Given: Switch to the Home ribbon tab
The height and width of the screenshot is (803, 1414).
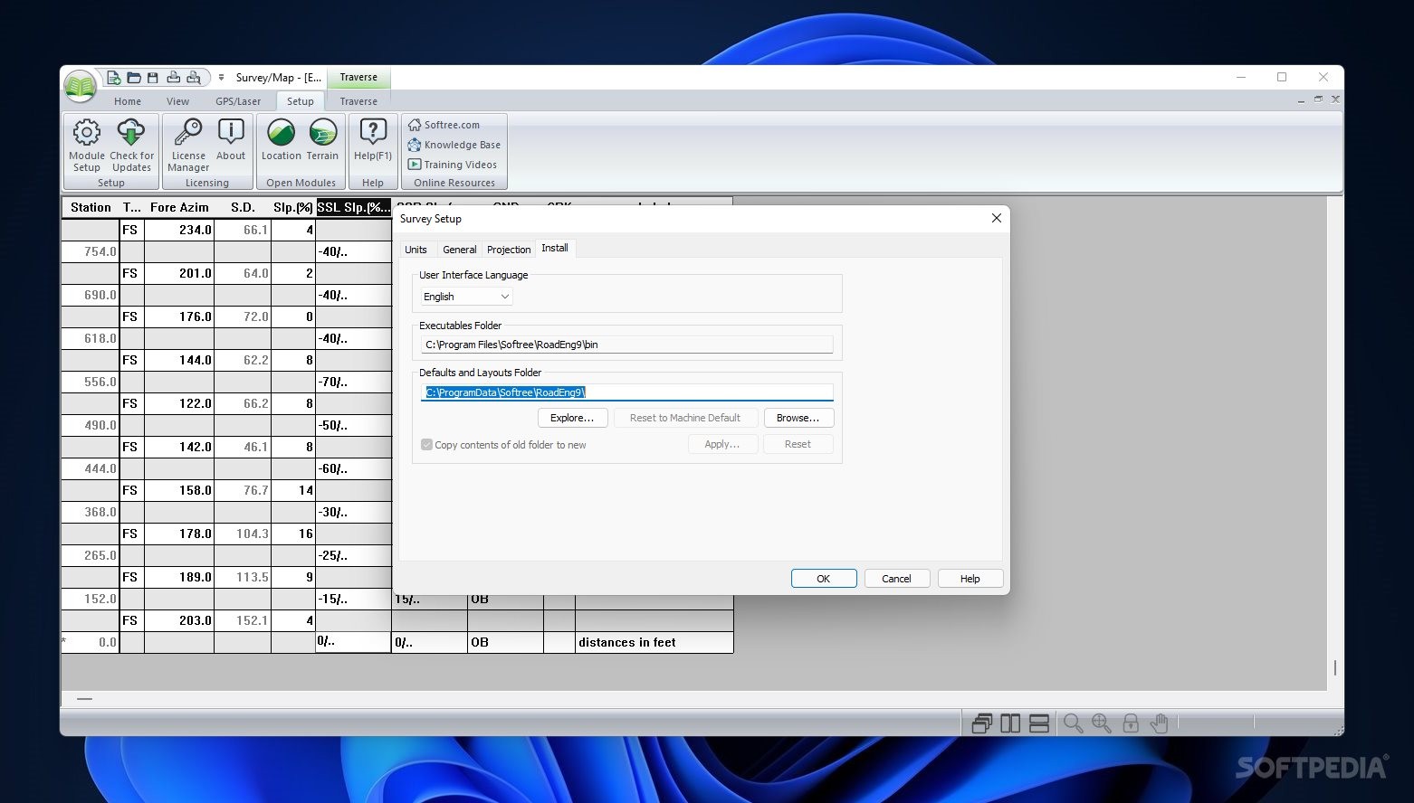Looking at the screenshot, I should click(128, 101).
